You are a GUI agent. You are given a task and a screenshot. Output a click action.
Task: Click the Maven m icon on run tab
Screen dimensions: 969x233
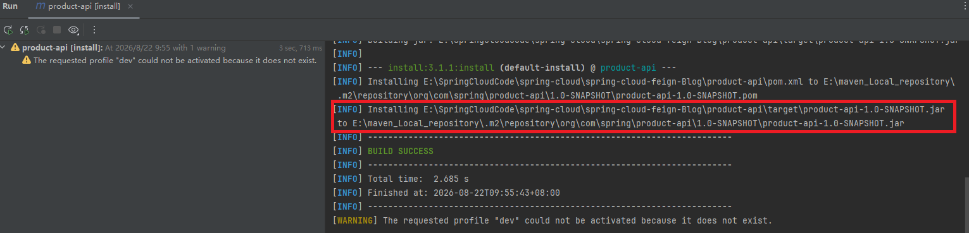pyautogui.click(x=41, y=6)
